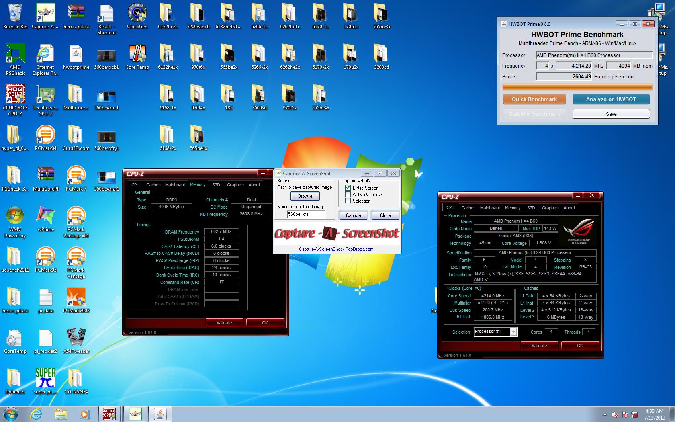Click OK in right CPU-Z window
The width and height of the screenshot is (675, 422).
click(580, 346)
